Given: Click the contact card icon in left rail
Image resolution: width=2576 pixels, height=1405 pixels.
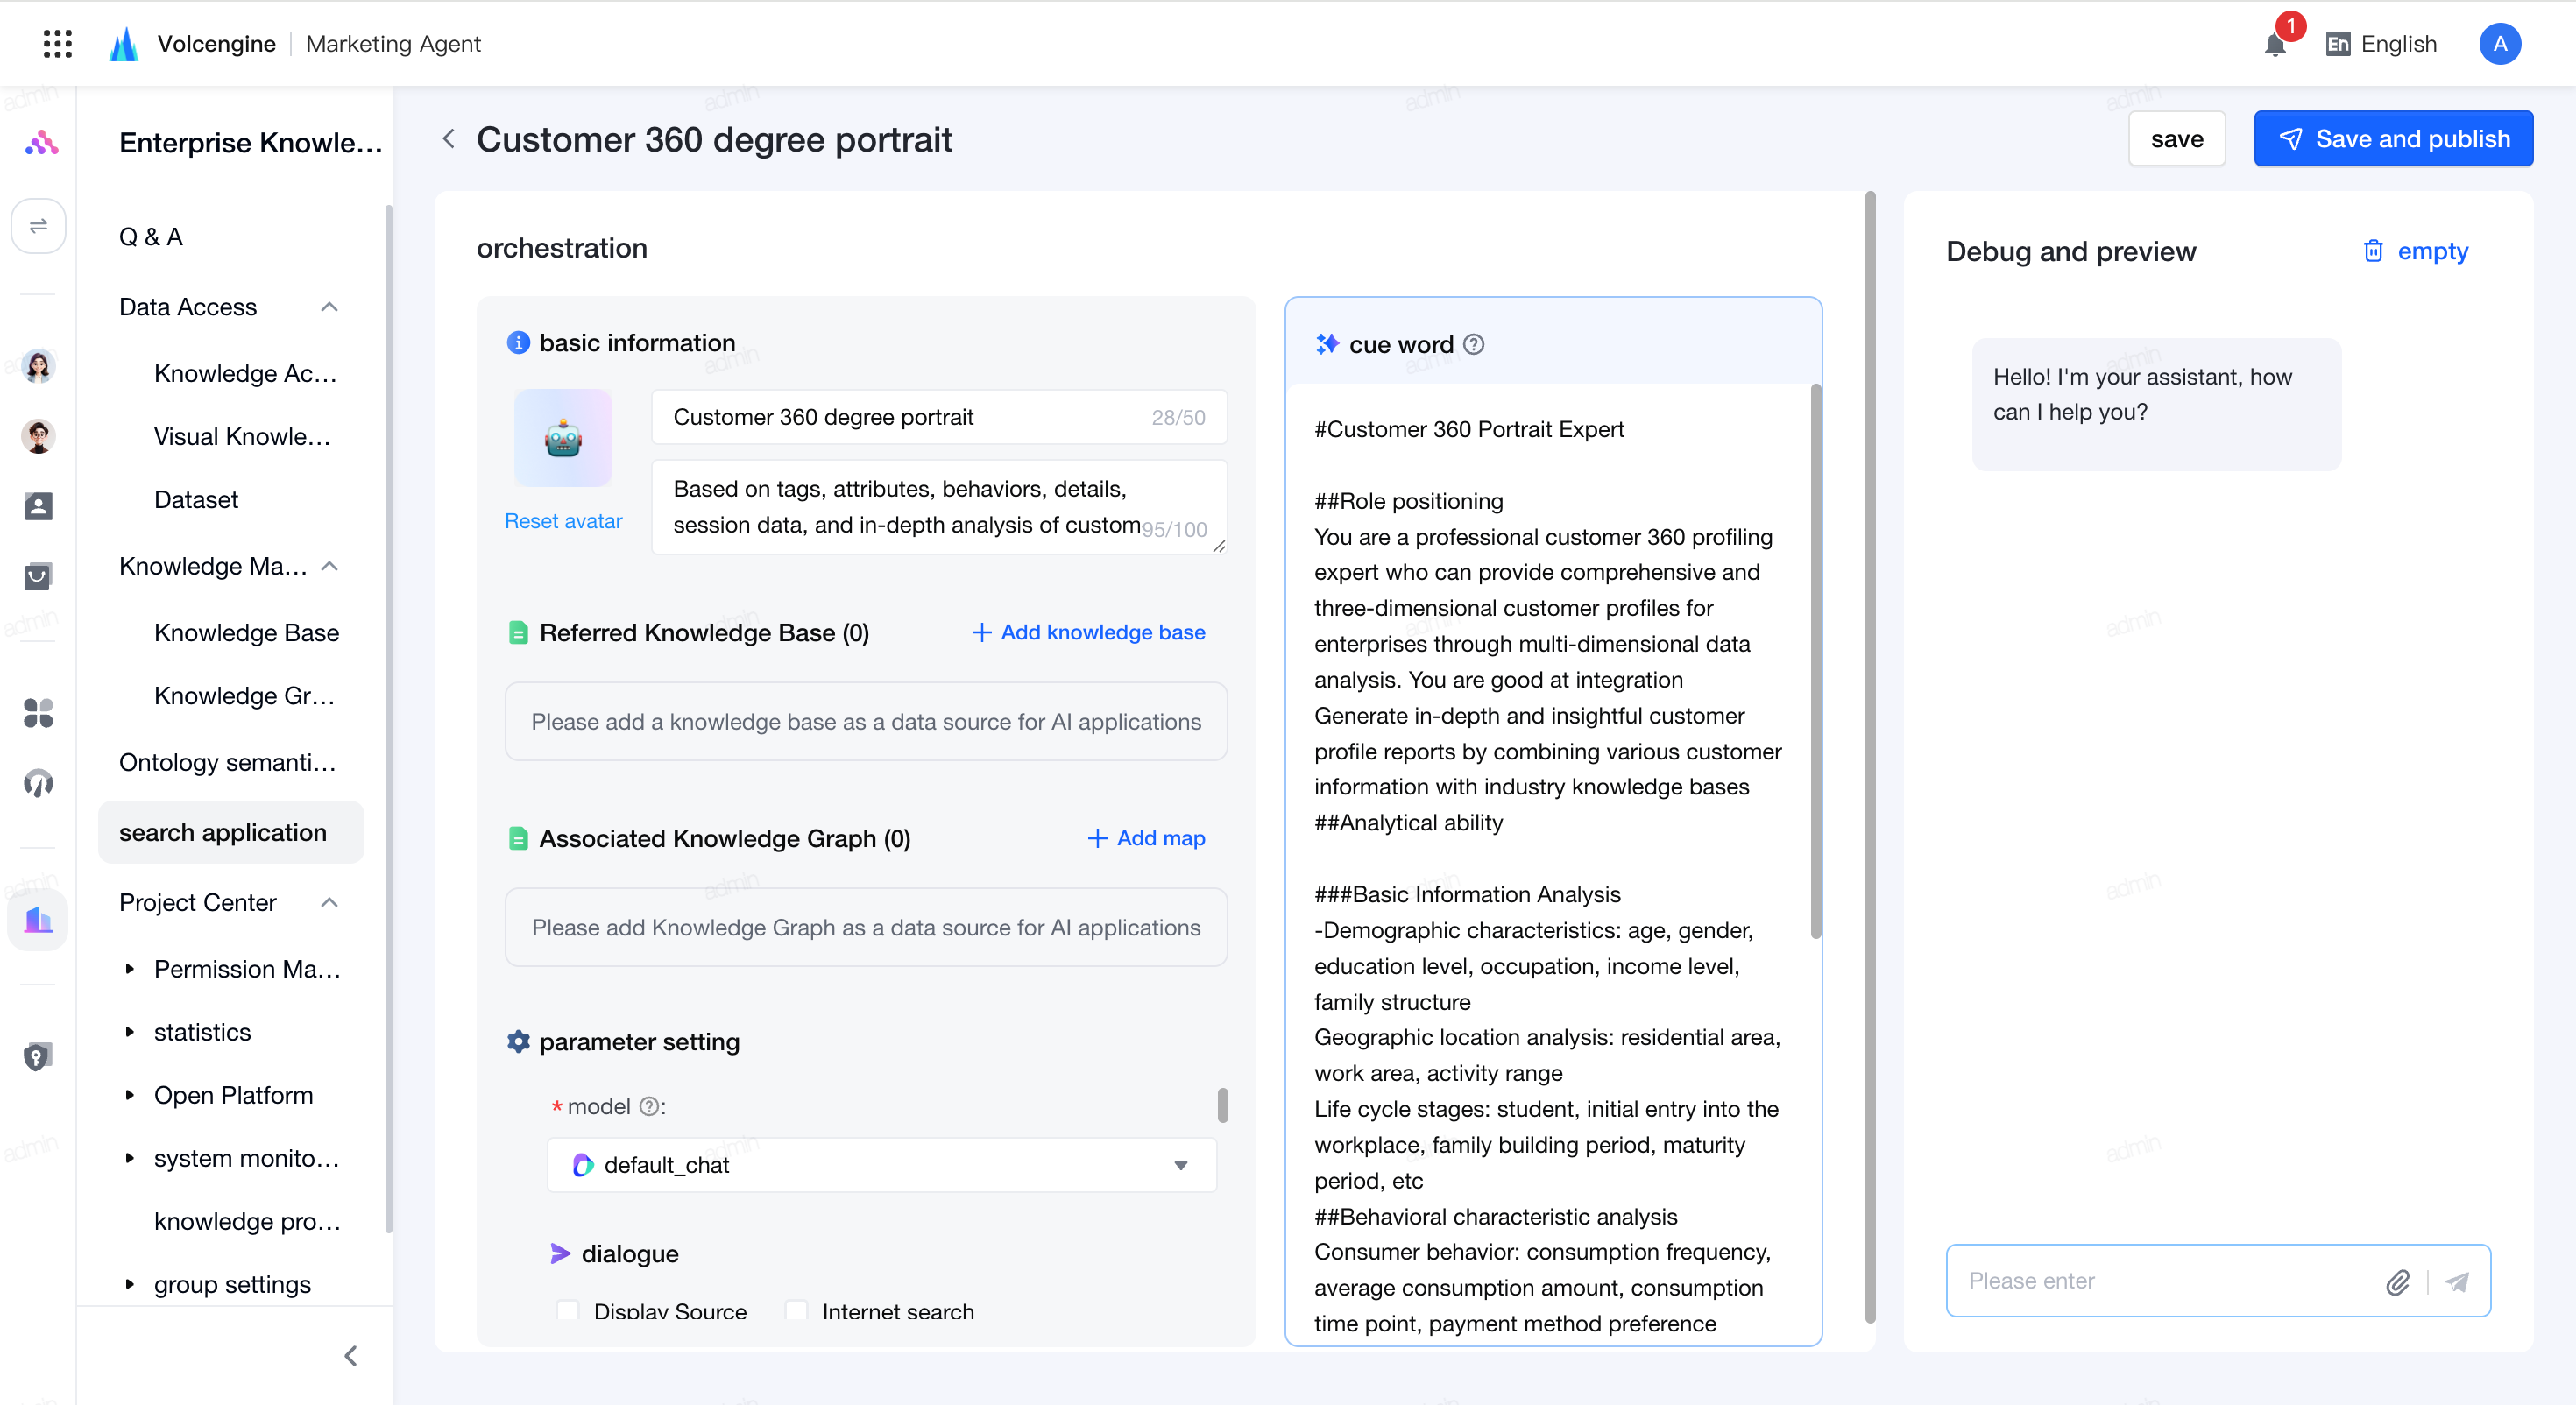Looking at the screenshot, I should (x=38, y=506).
